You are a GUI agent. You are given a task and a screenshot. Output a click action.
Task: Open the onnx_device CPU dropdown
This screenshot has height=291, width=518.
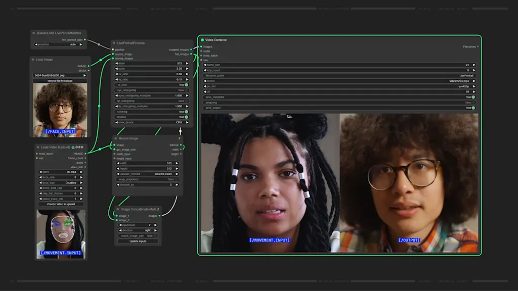(x=152, y=122)
